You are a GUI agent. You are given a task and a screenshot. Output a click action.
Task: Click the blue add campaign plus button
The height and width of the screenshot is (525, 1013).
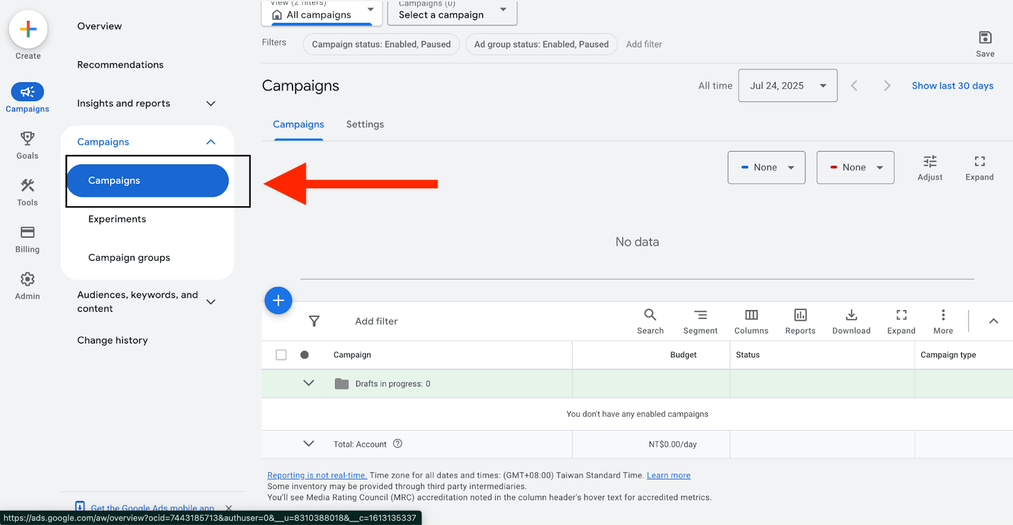pos(278,300)
